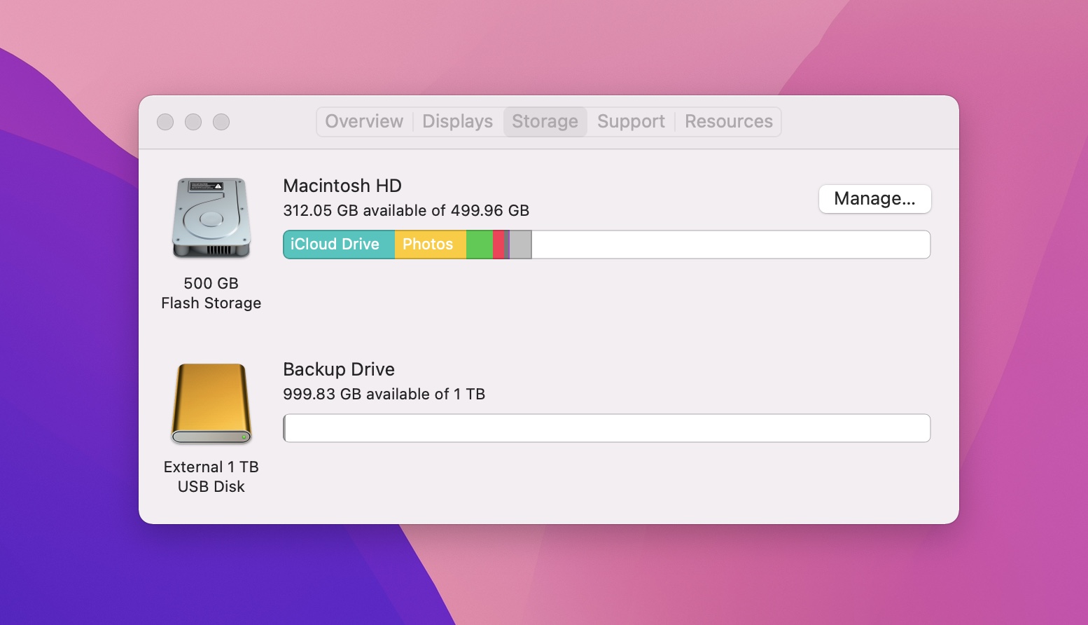Open the Resources tab

tap(728, 122)
